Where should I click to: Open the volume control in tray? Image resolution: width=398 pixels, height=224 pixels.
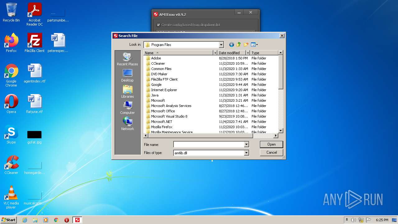pos(354,220)
